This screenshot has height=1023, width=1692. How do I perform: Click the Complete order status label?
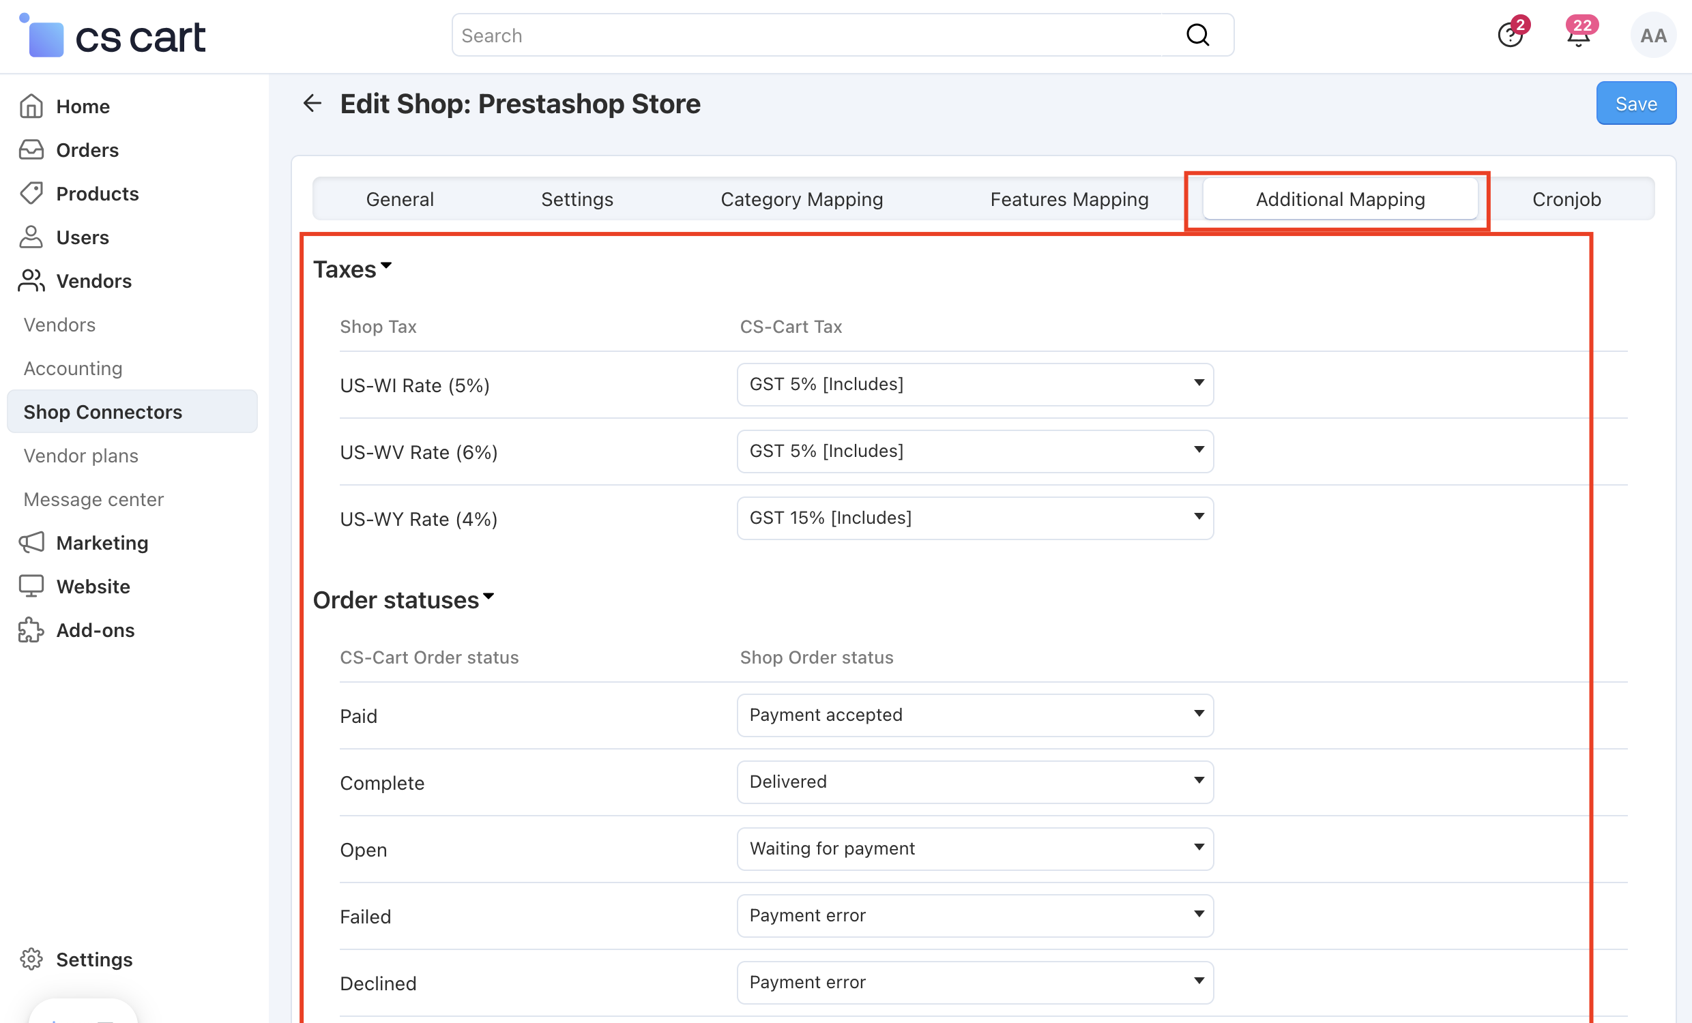[382, 783]
